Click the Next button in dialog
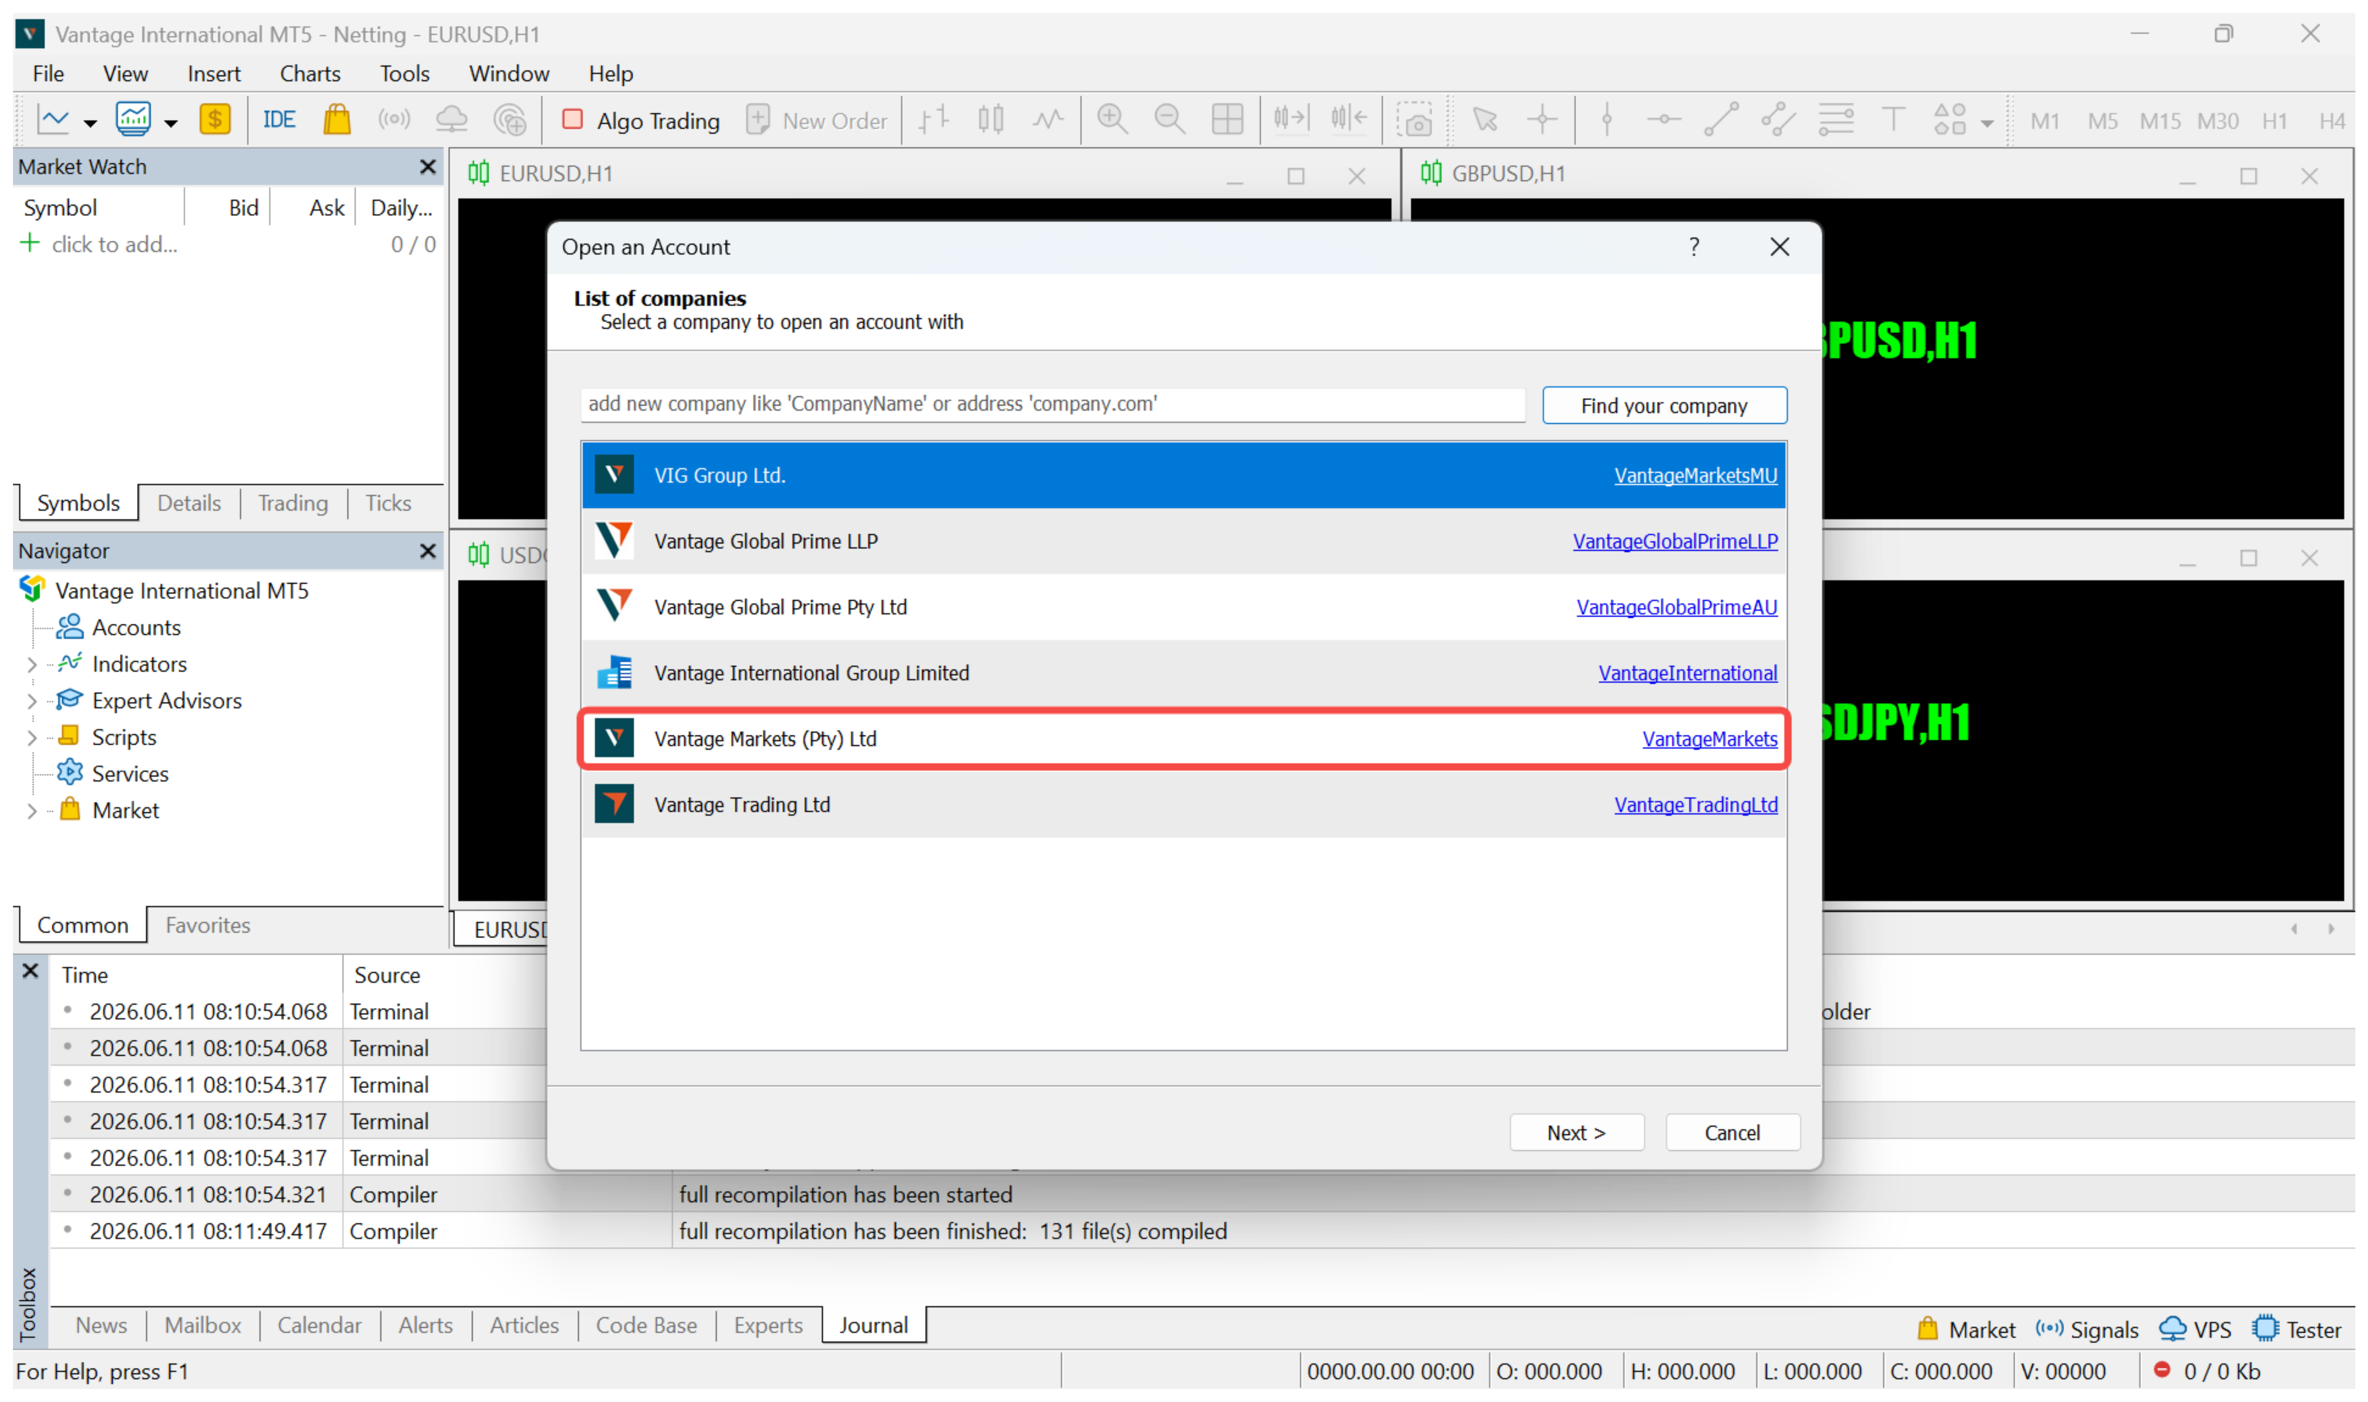Viewport: 2368px width, 1402px height. click(x=1576, y=1133)
